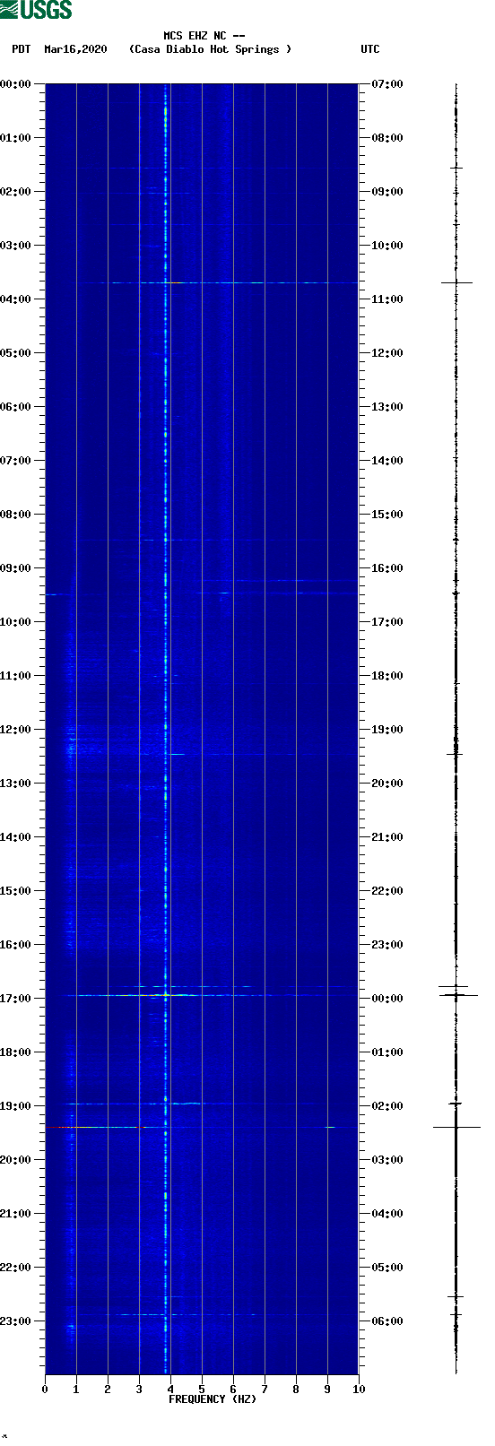The image size is (495, 1446).
Task: Click the large seismogram spike near 02:20 UTC
Action: click(456, 1127)
